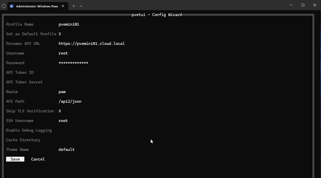Toggle the Skip TLS Verification checkbox
321x178 pixels.
pos(60,111)
